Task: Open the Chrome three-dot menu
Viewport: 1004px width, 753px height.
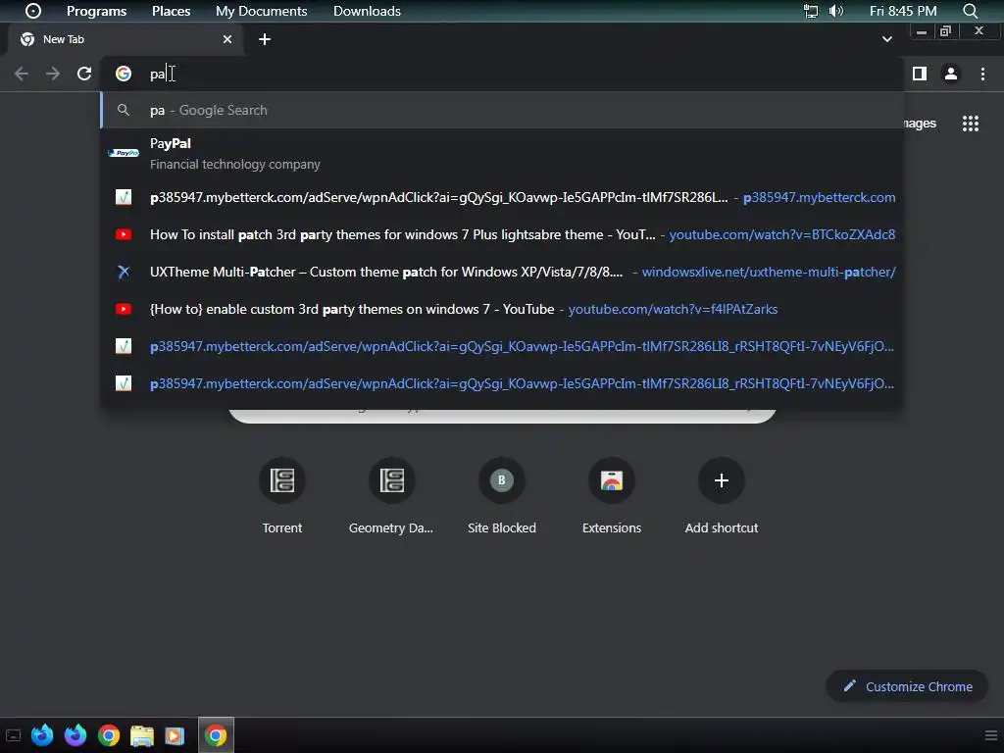Action: point(982,74)
